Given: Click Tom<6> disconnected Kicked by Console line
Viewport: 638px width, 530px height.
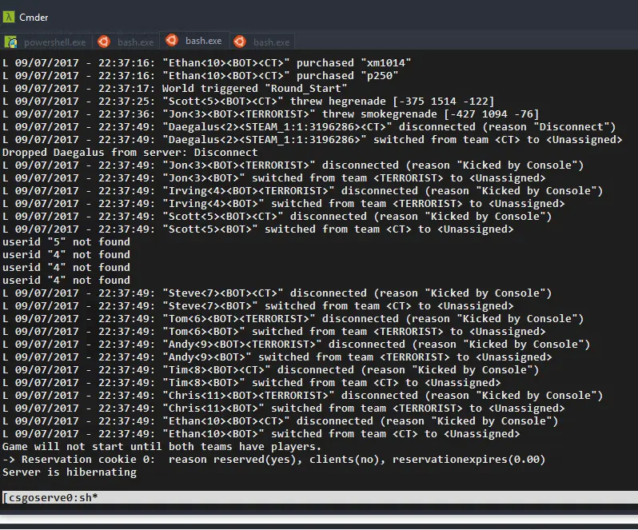Looking at the screenshot, I should coord(293,319).
